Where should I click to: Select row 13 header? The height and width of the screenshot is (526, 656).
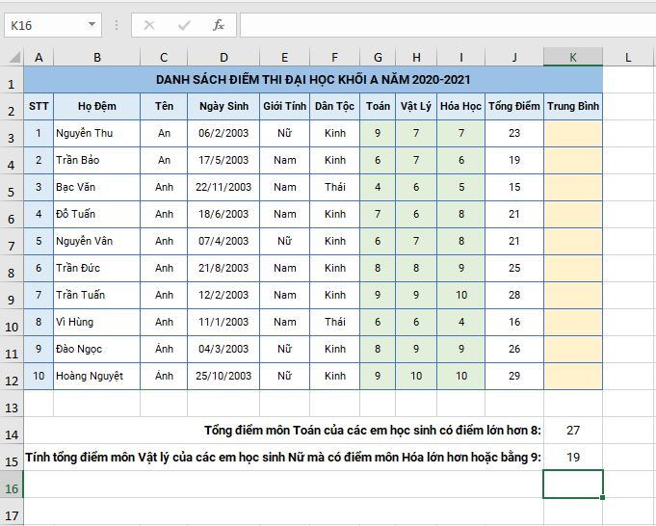[12, 404]
